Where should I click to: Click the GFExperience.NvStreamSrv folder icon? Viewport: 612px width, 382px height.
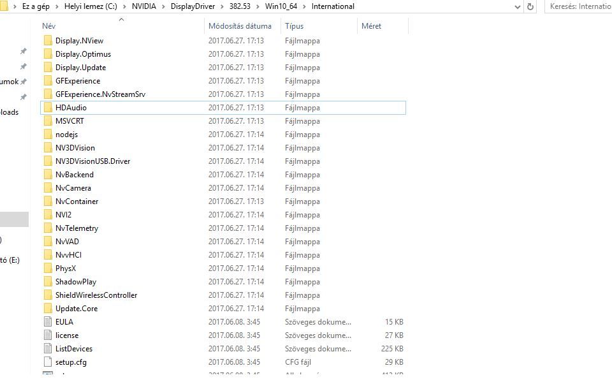48,94
